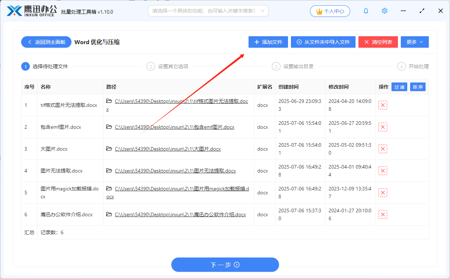Go to step 3 设置输出目录

293,66
